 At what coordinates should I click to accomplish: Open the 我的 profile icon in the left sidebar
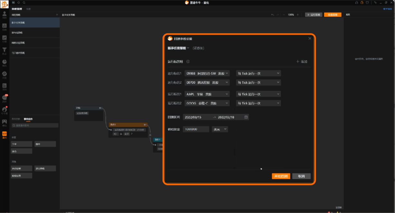(5, 14)
